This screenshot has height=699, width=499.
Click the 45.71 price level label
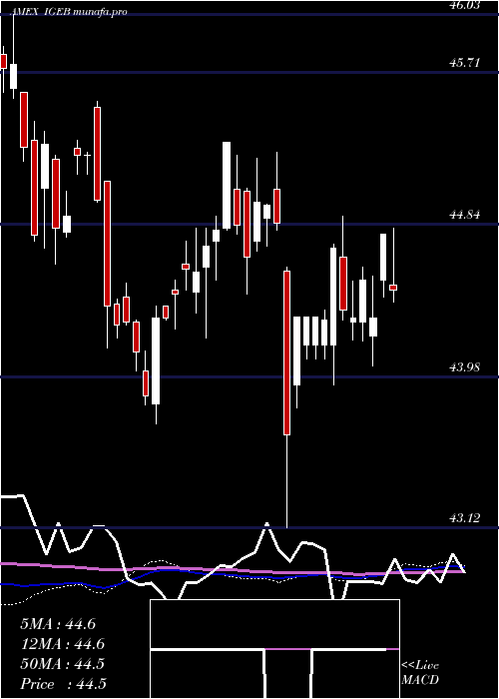465,63
